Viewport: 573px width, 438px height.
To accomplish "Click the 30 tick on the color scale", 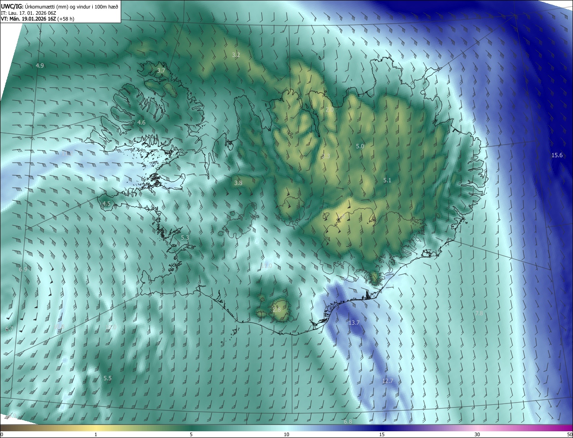I will pos(477,434).
